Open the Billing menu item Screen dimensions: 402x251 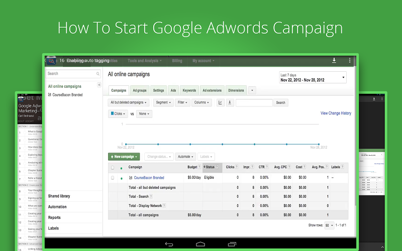[177, 61]
